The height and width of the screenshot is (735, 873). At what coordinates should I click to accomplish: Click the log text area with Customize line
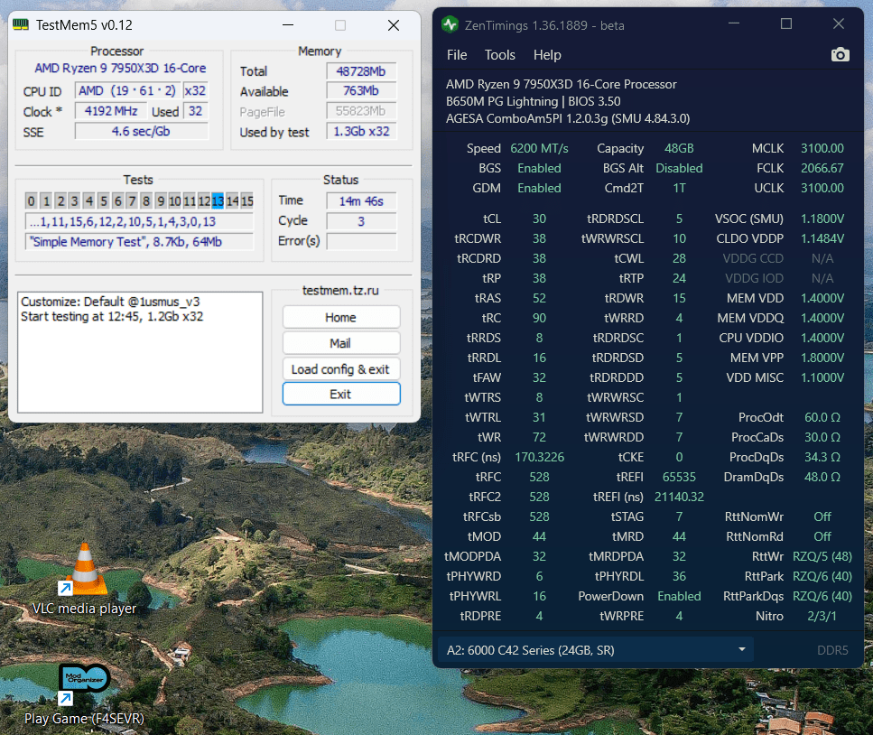coord(140,352)
